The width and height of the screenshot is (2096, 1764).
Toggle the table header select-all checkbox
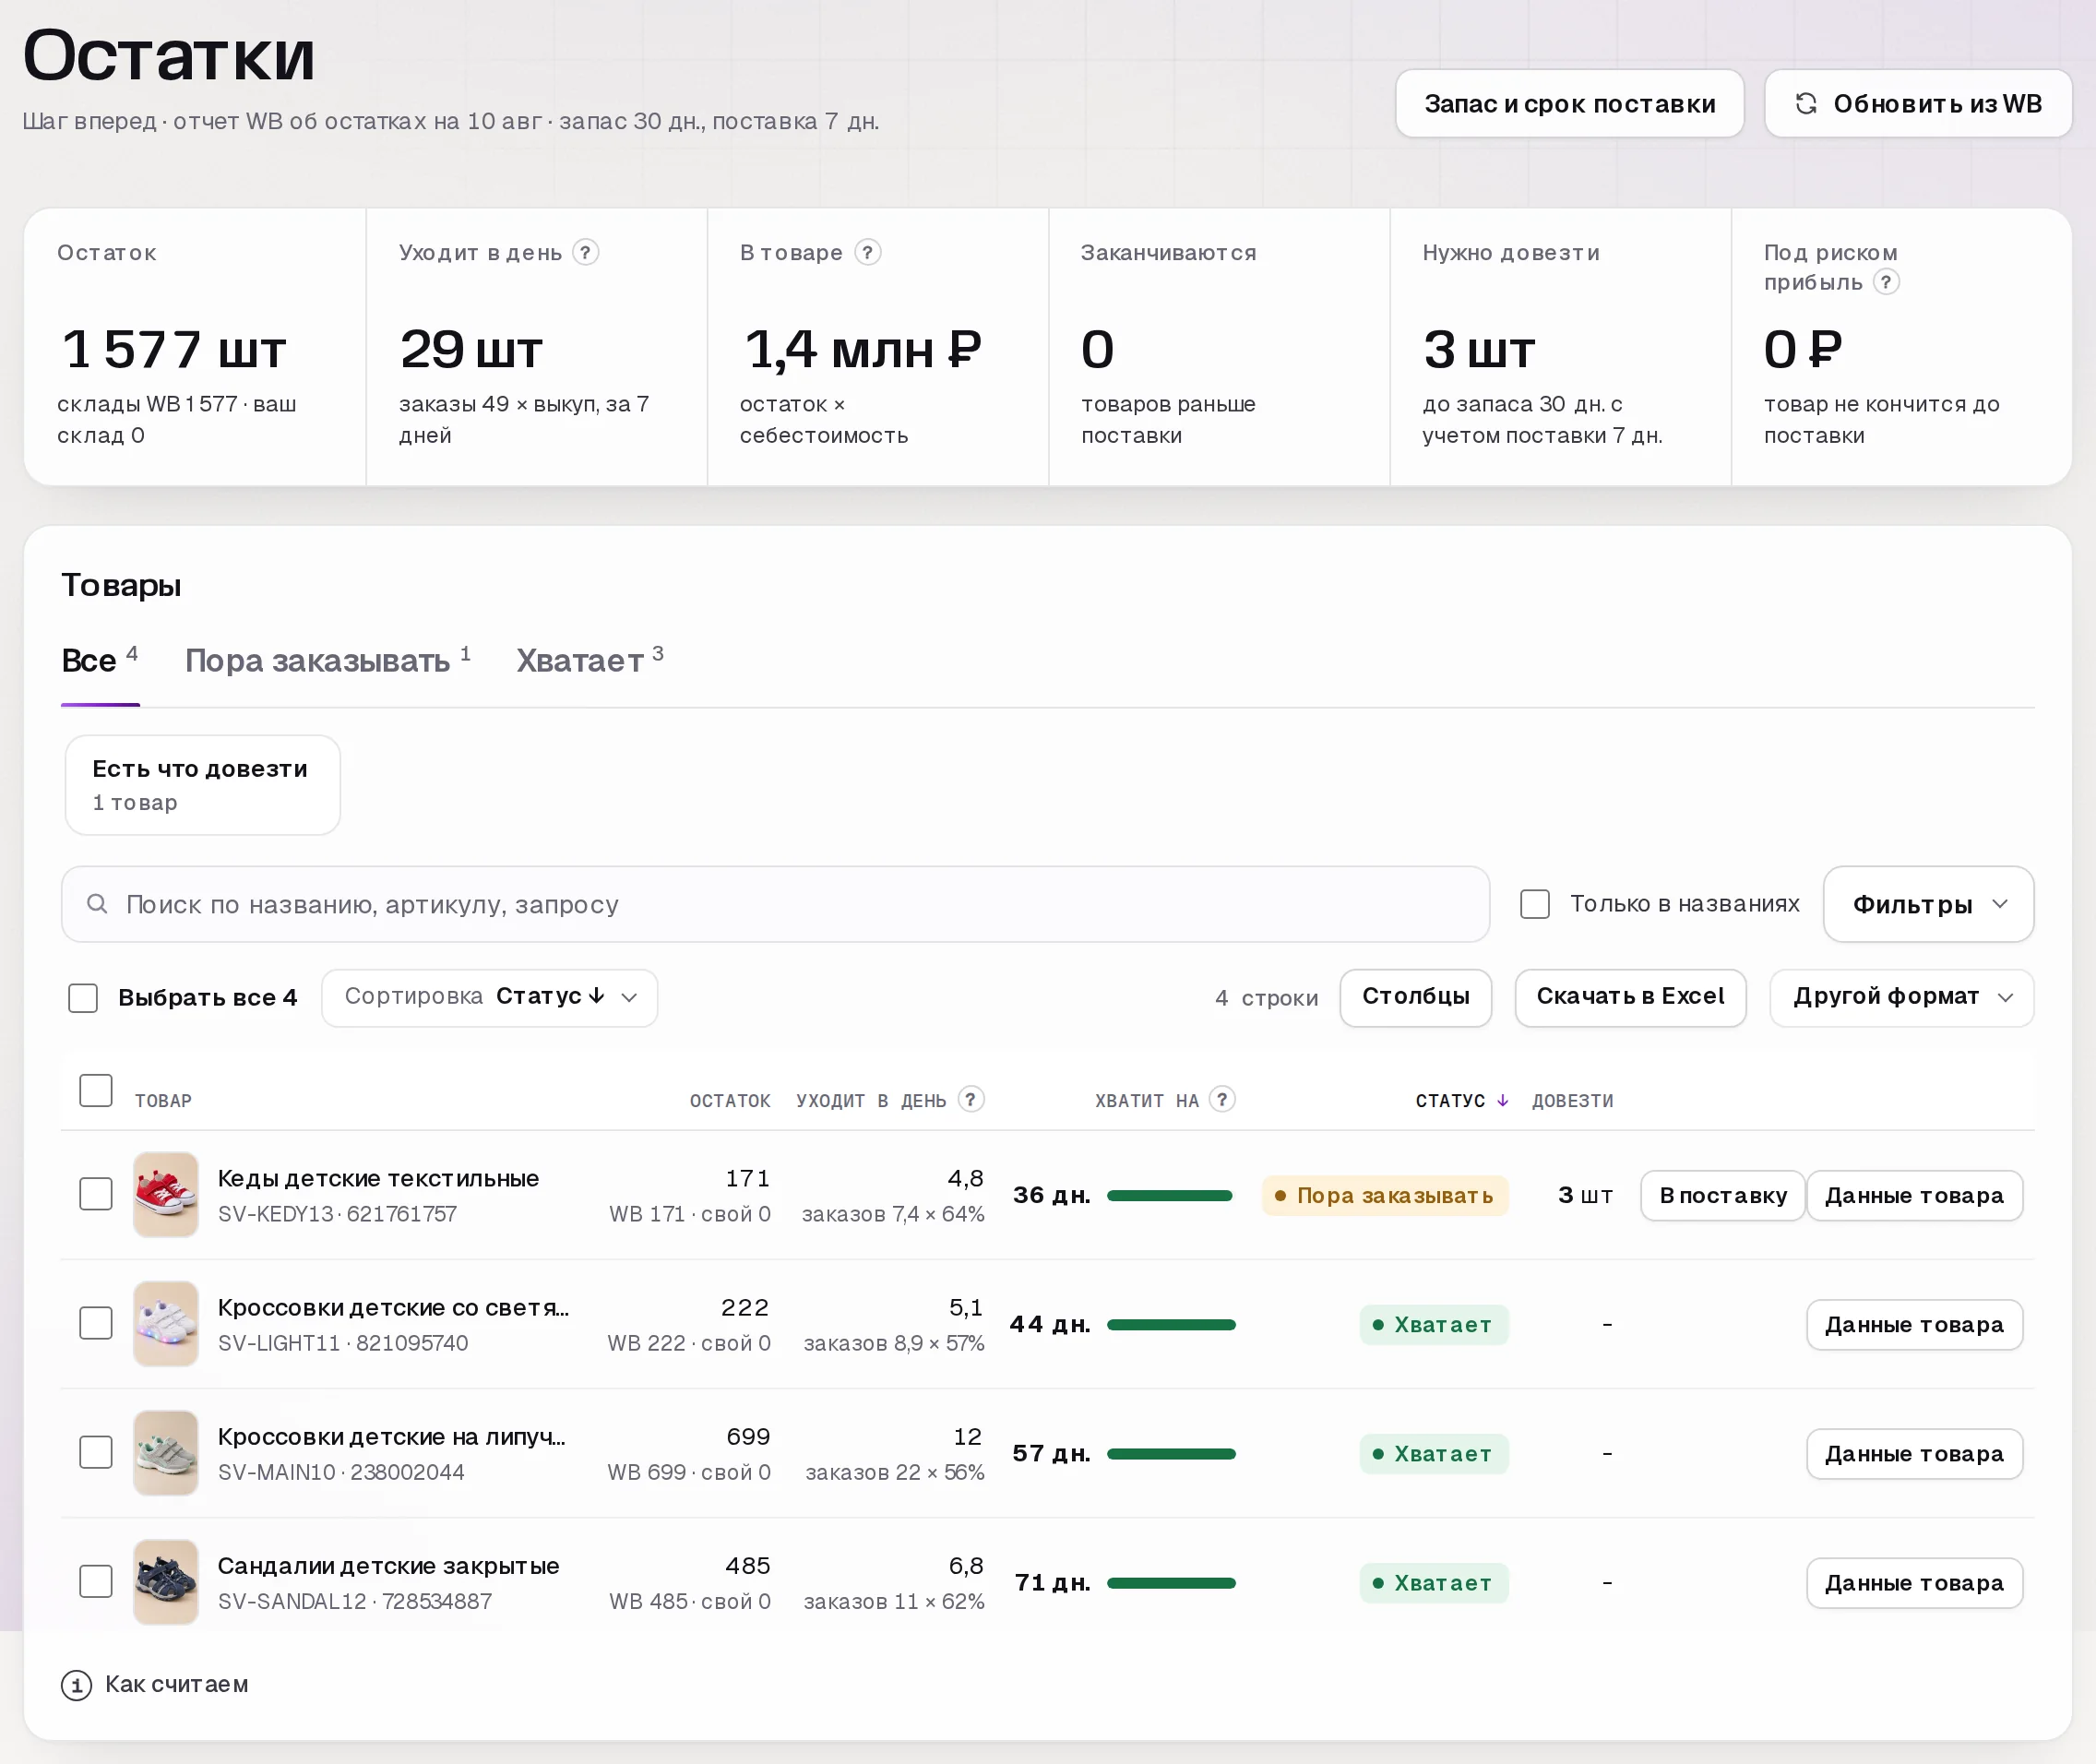click(x=96, y=1090)
